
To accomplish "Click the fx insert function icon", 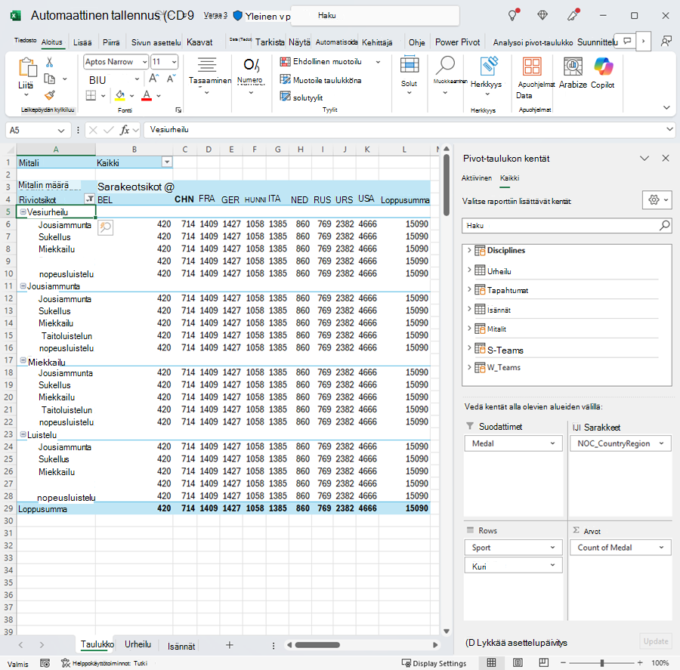I will click(x=125, y=130).
